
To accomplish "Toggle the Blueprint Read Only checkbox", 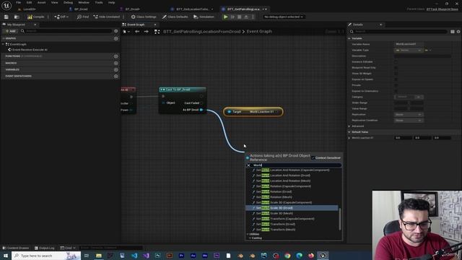I will 396,68.
